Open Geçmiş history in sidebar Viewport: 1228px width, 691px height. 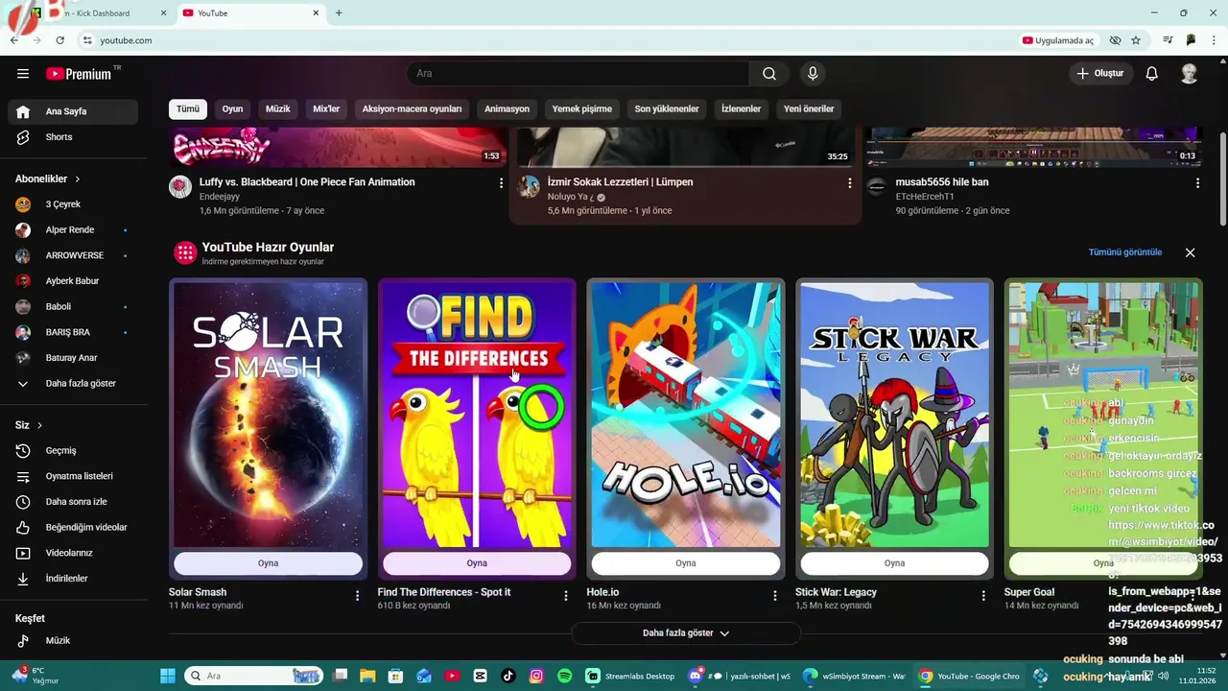73,451
